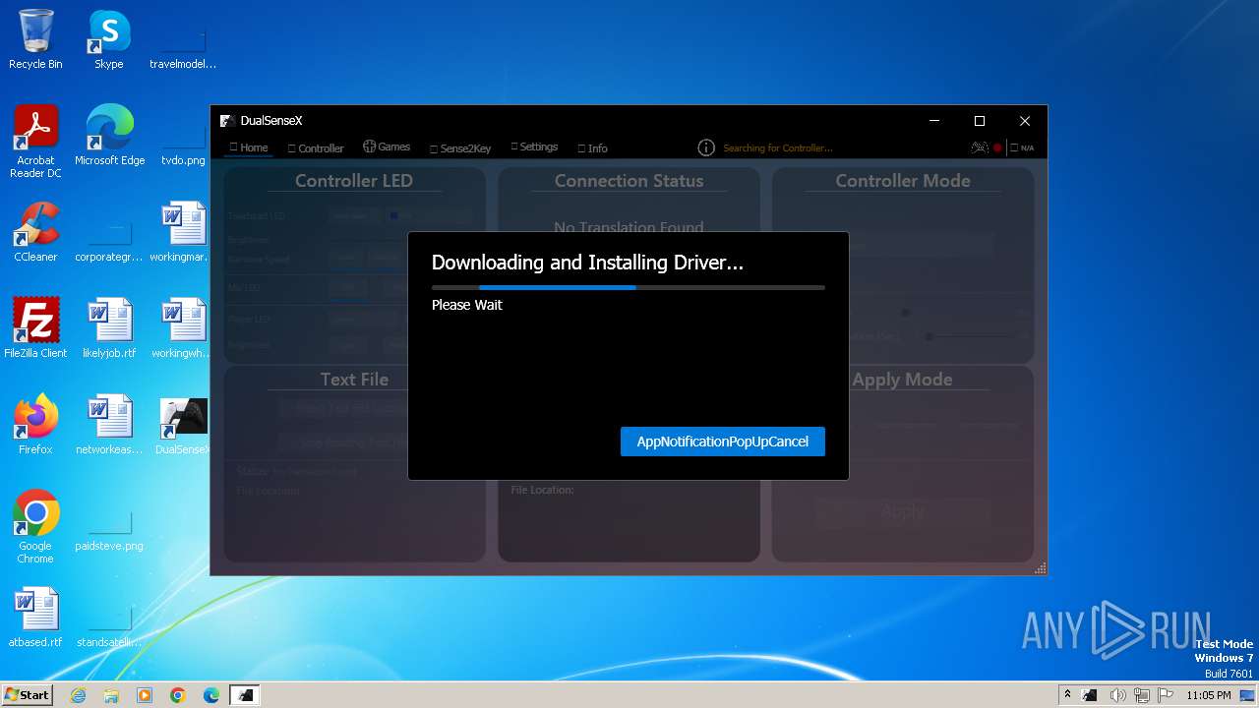Launch Edge from the taskbar
1259x708 pixels.
[211, 695]
